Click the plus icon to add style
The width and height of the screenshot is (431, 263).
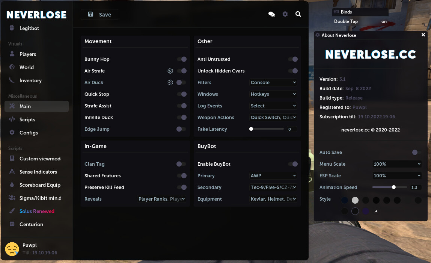point(376,211)
